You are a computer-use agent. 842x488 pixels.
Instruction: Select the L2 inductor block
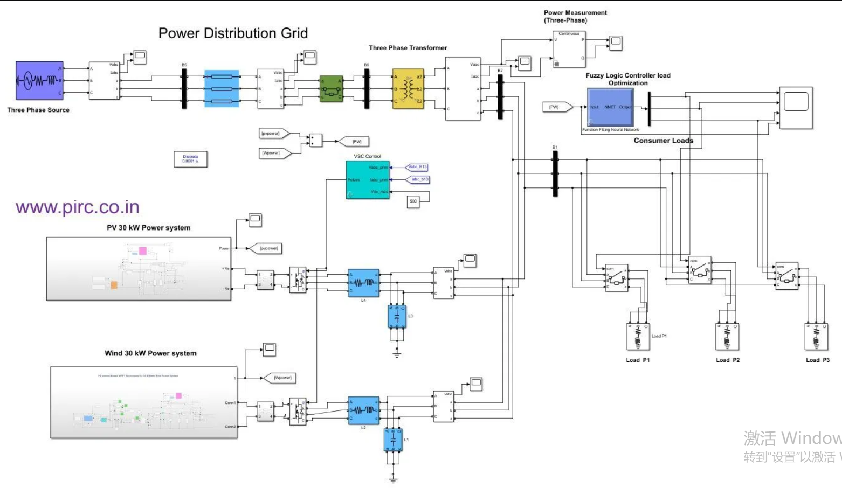pos(363,411)
